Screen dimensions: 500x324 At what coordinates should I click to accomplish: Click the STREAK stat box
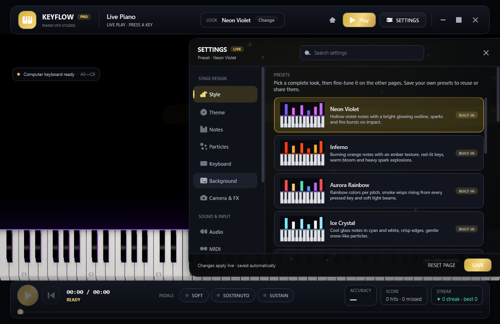point(457,295)
